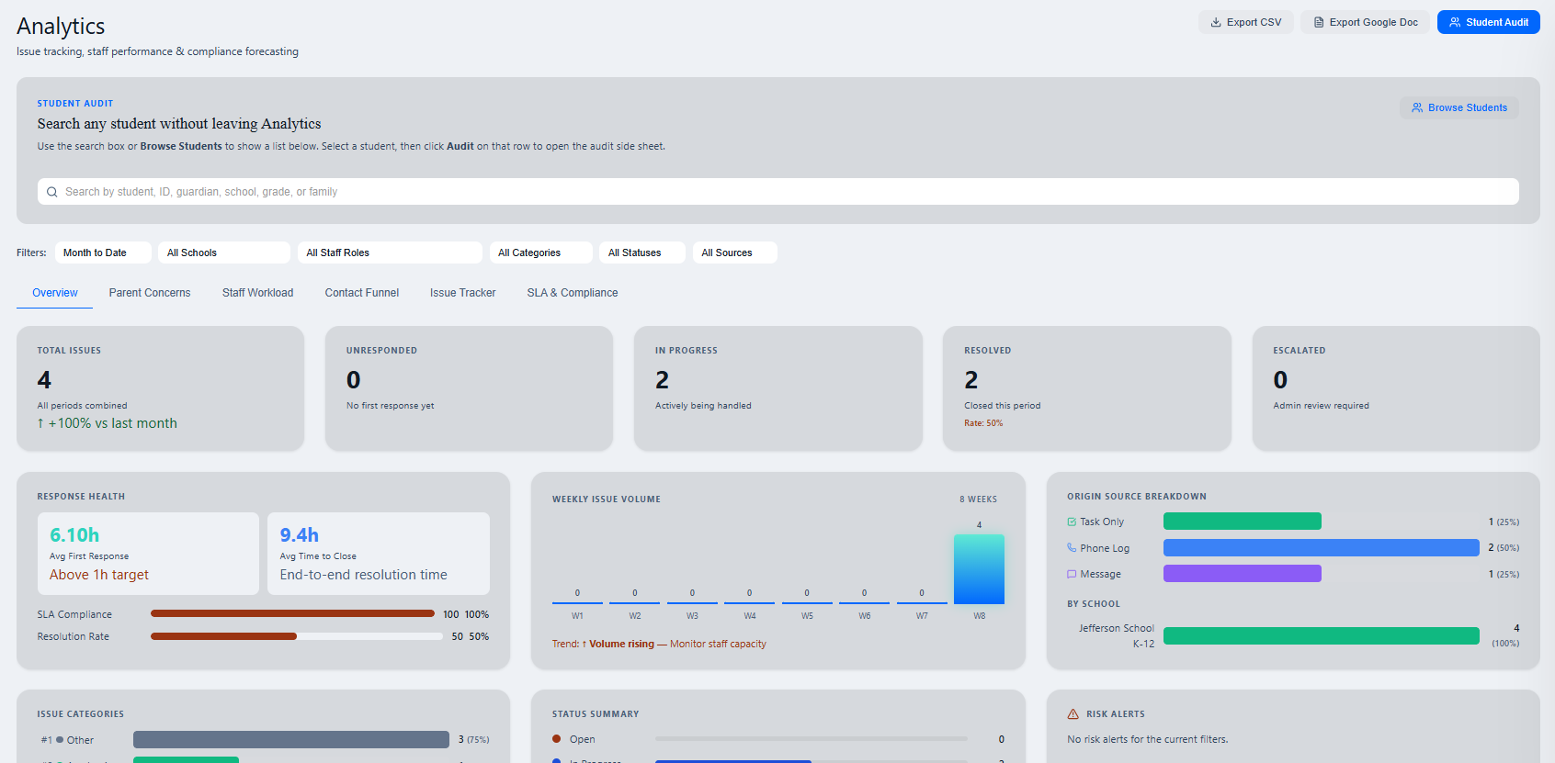Go to the Issue Tracker tab
Image resolution: width=1555 pixels, height=763 pixels.
tap(462, 293)
